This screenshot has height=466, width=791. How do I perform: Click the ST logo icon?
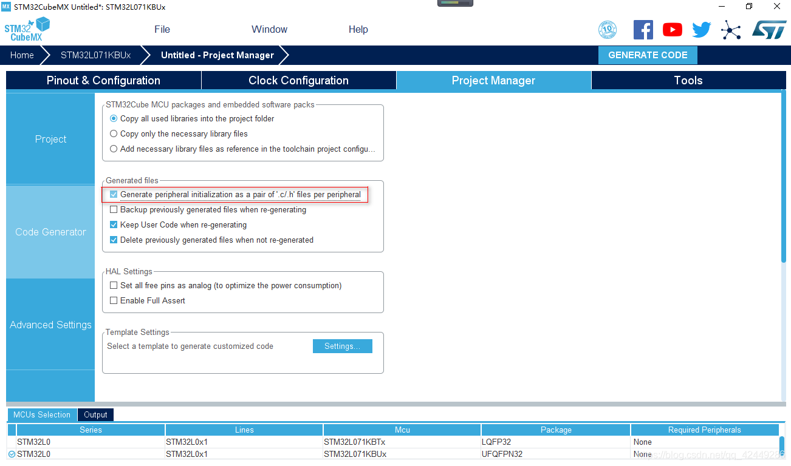[x=769, y=29]
